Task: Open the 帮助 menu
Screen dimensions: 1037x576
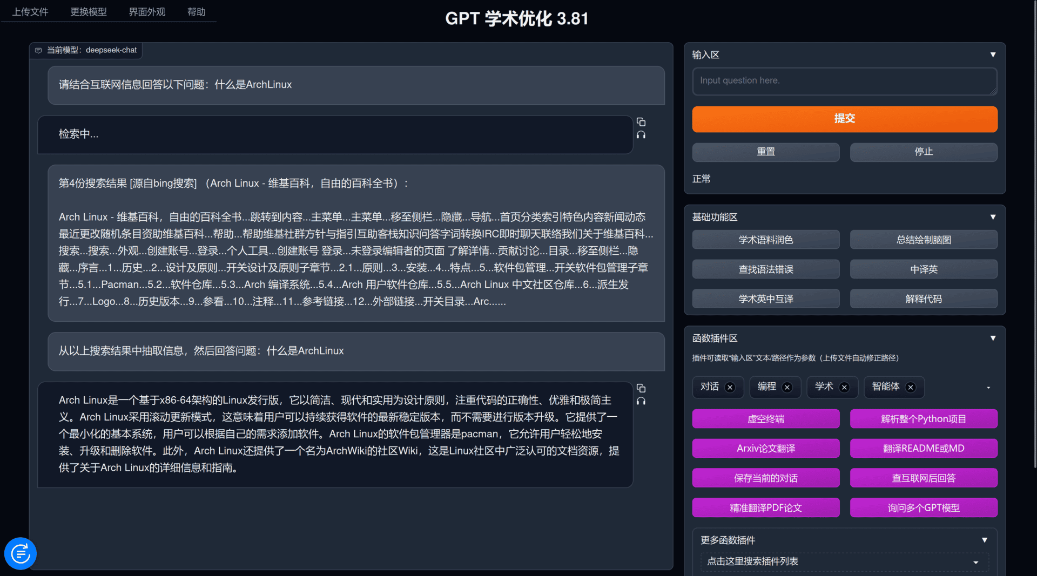Action: click(x=197, y=11)
